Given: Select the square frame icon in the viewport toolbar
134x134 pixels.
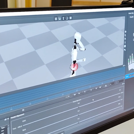Looking at the screenshot, I should [67, 18].
